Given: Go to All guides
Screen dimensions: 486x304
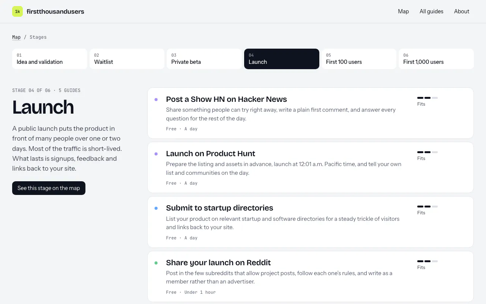Looking at the screenshot, I should tap(431, 11).
